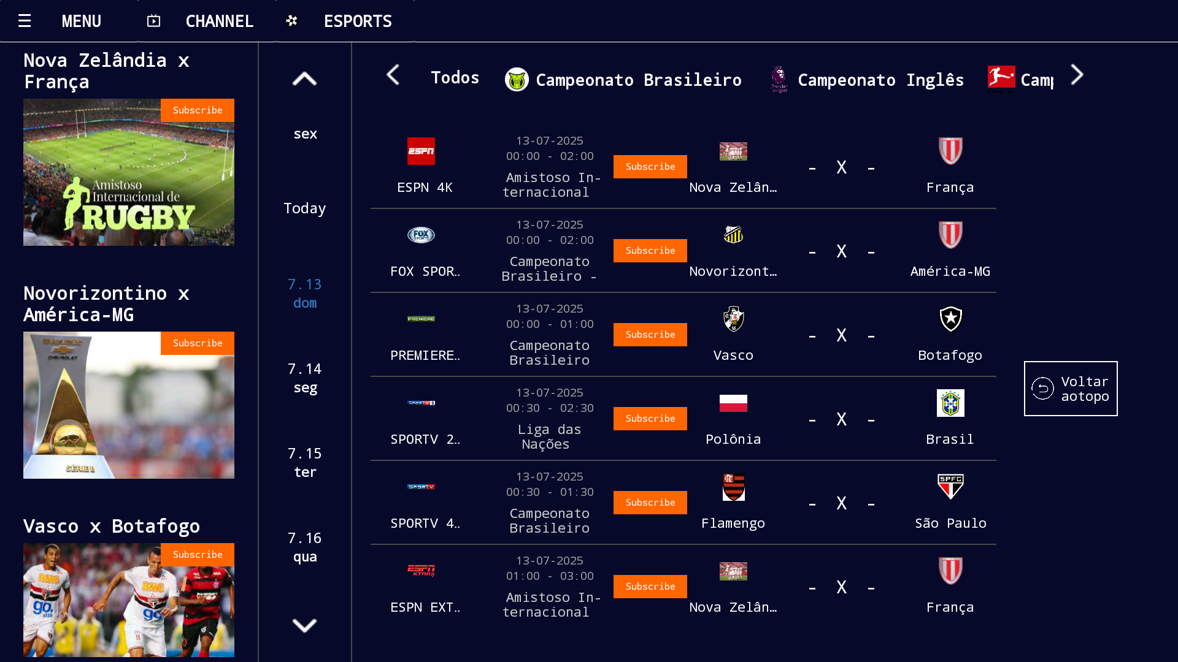Click the Botafogo team crest
The image size is (1178, 662).
[950, 319]
